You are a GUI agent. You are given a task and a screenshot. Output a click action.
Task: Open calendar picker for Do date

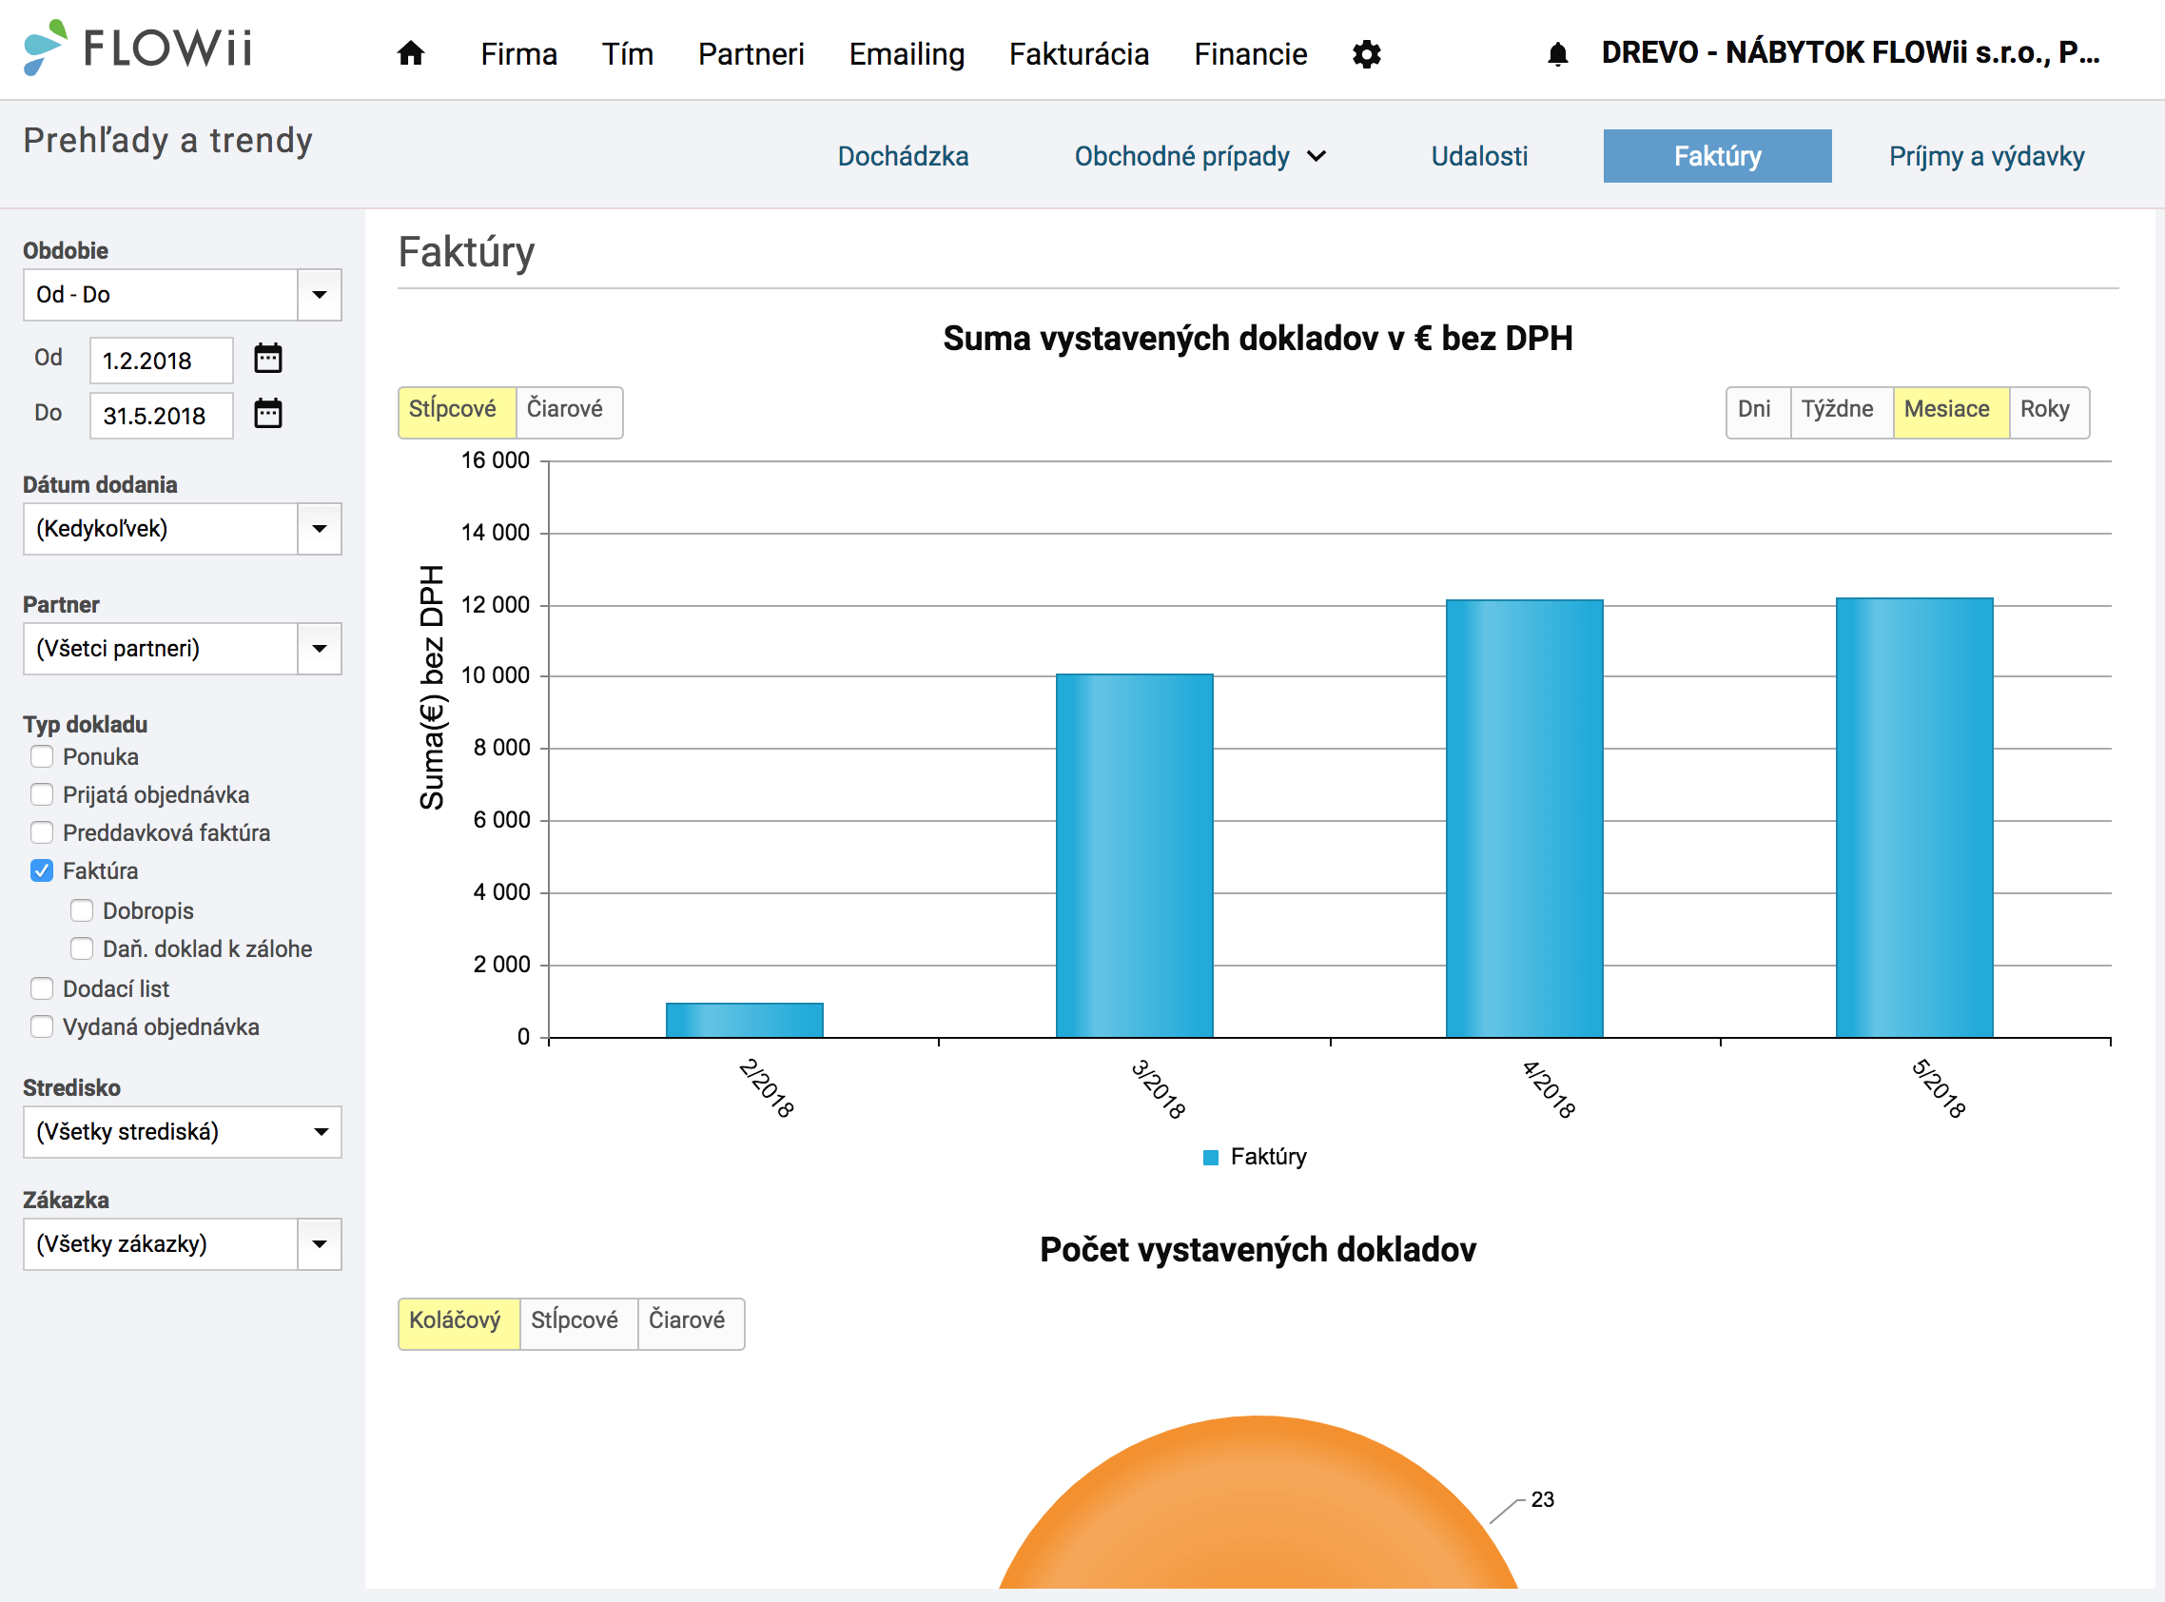click(x=267, y=414)
